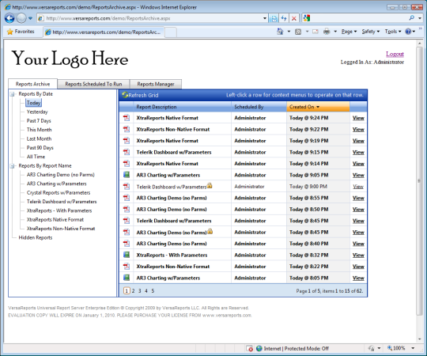The height and width of the screenshot is (356, 427).
Task: Click PDF icon of 9:24 PM XtraReports Native Format
Action: pyautogui.click(x=127, y=118)
